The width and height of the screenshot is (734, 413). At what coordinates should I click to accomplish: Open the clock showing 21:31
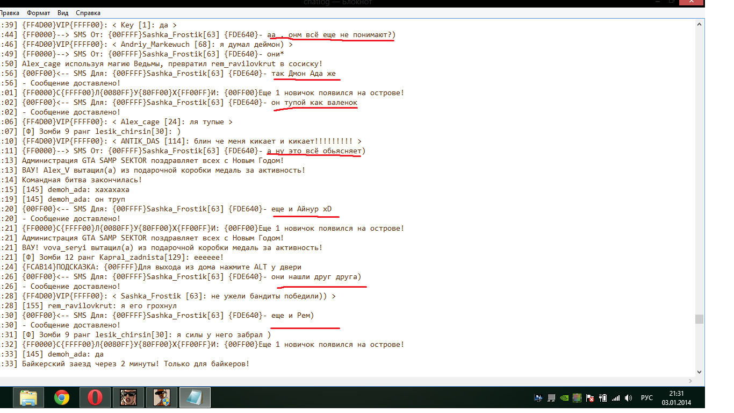pos(677,394)
